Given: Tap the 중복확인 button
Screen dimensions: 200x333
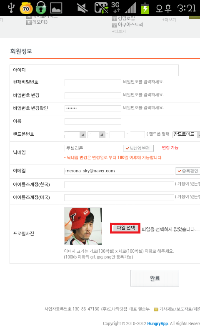Looking at the screenshot, I should pos(187,171).
